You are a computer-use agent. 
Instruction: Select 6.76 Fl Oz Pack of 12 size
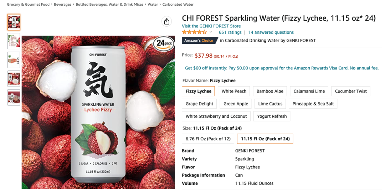[208, 139]
